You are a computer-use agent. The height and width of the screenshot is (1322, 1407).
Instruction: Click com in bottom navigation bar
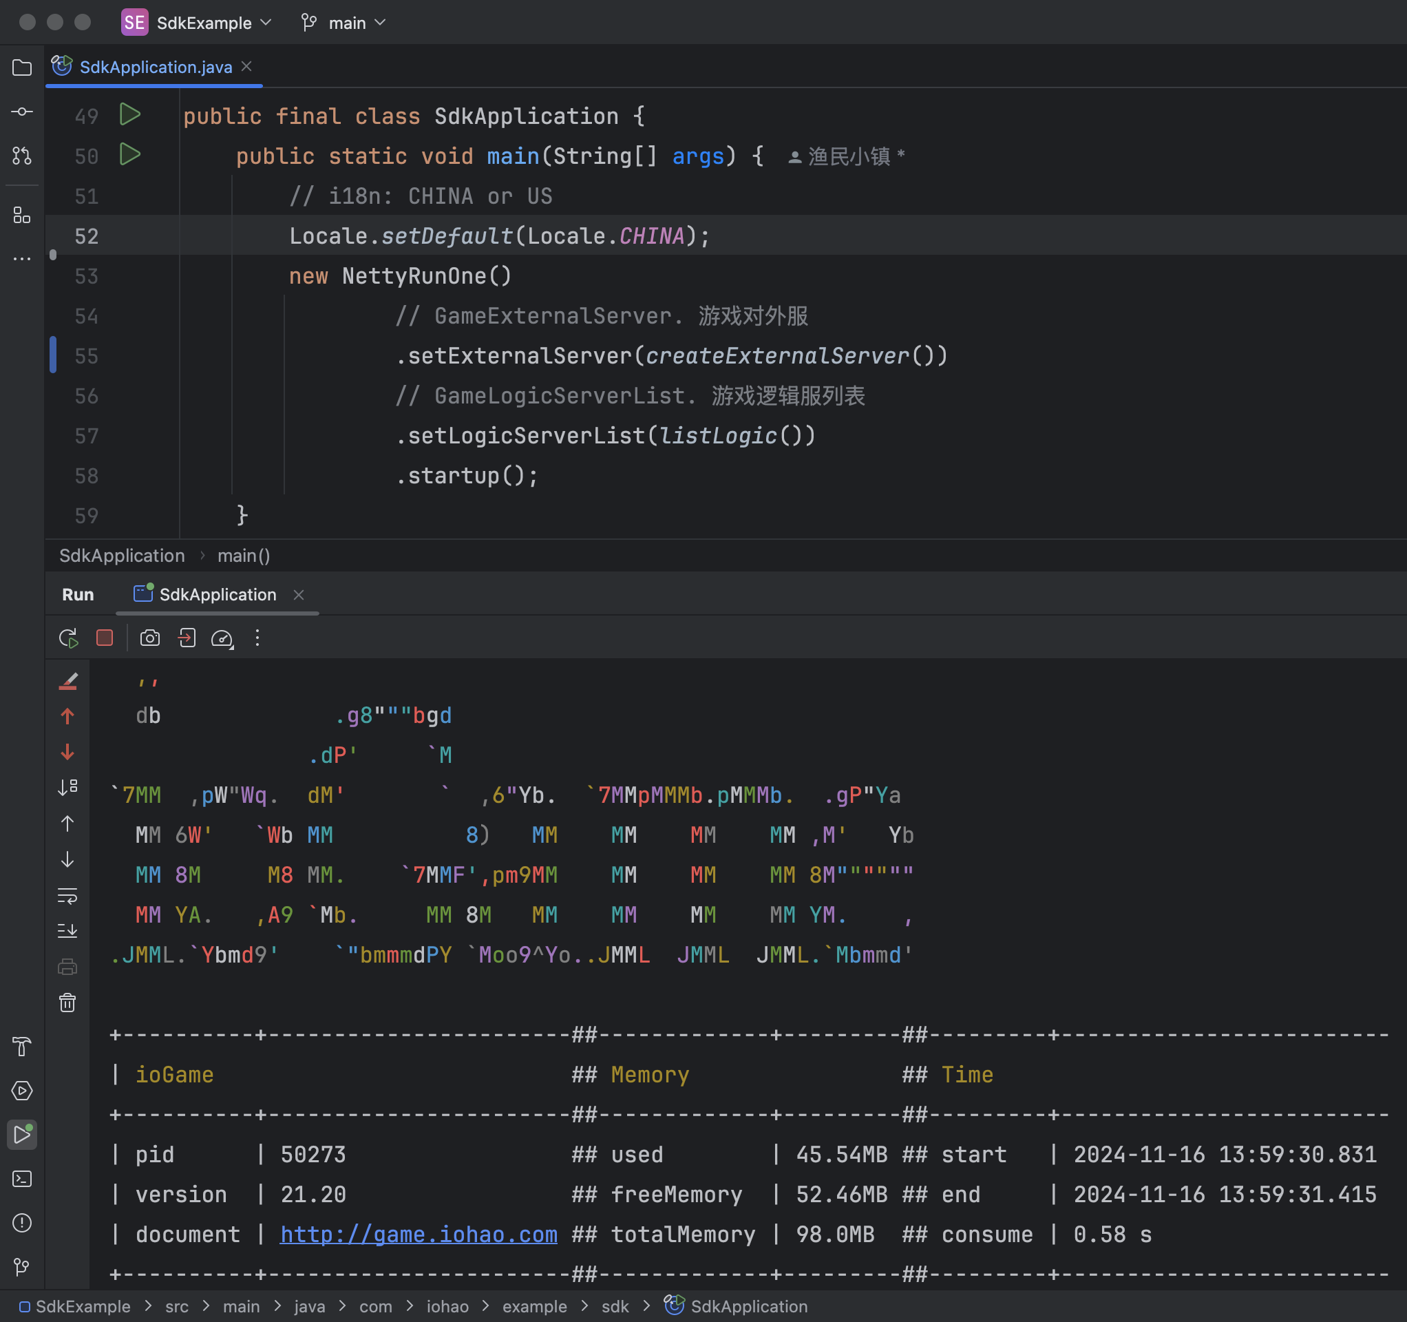(375, 1306)
